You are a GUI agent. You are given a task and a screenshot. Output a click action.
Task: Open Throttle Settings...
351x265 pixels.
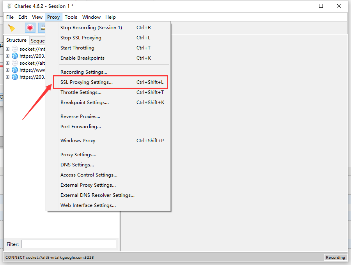108,92
